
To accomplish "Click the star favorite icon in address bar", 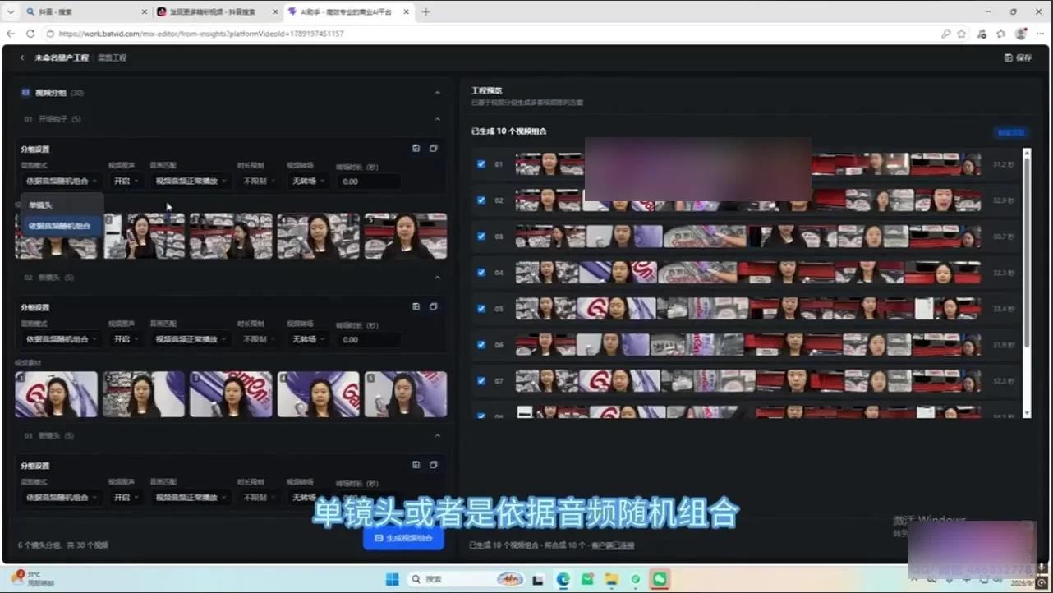I will [962, 34].
